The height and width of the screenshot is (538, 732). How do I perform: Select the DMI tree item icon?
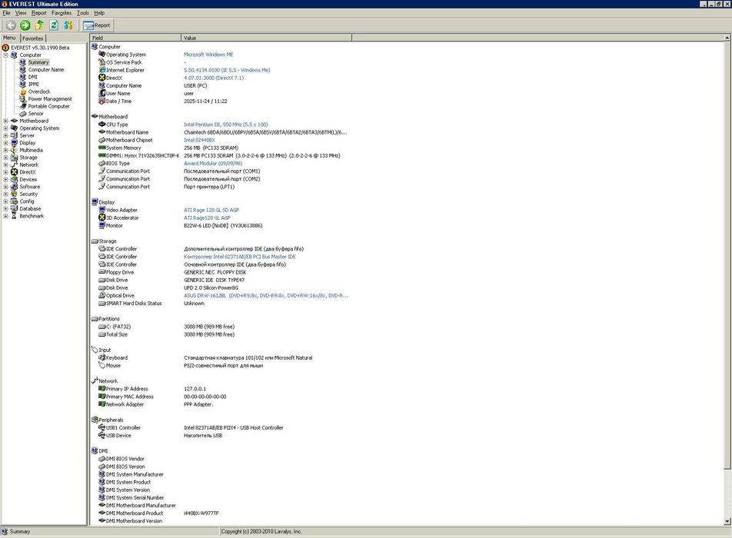pyautogui.click(x=22, y=77)
